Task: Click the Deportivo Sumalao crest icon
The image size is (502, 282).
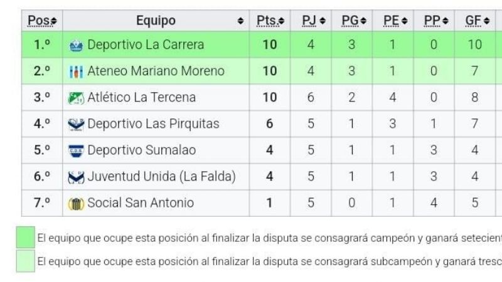Action: coord(76,150)
